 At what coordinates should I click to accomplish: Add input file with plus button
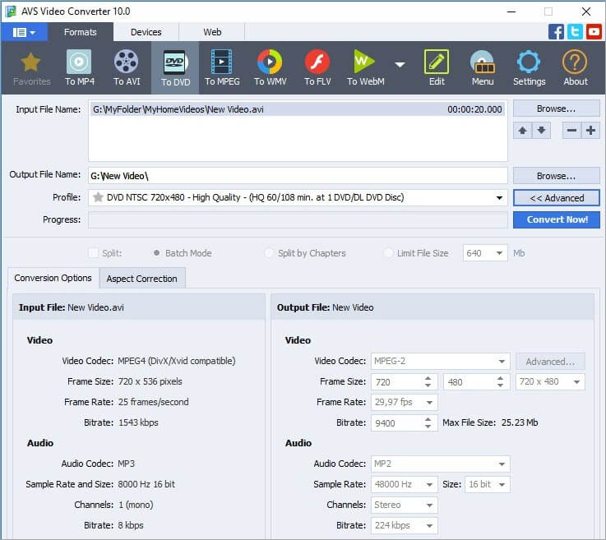coord(590,131)
